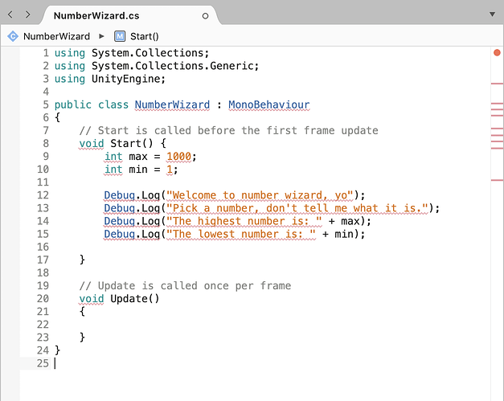Open the tab list dropdown arrow

tap(492, 14)
